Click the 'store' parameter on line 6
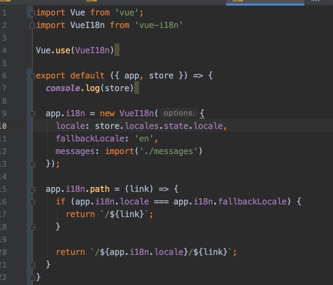 (161, 76)
